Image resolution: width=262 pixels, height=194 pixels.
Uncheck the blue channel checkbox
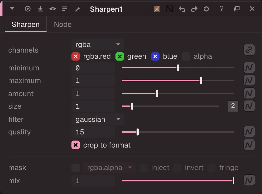point(155,56)
